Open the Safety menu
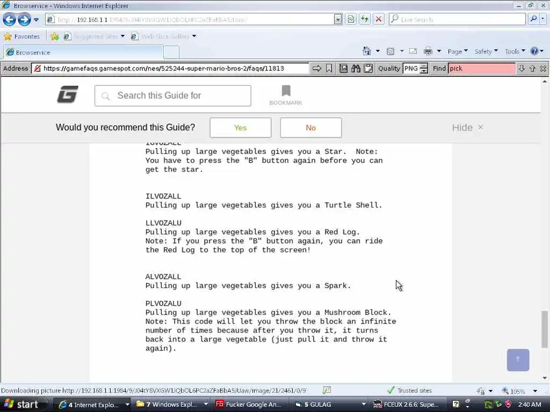Image resolution: width=550 pixels, height=412 pixels. pos(486,51)
